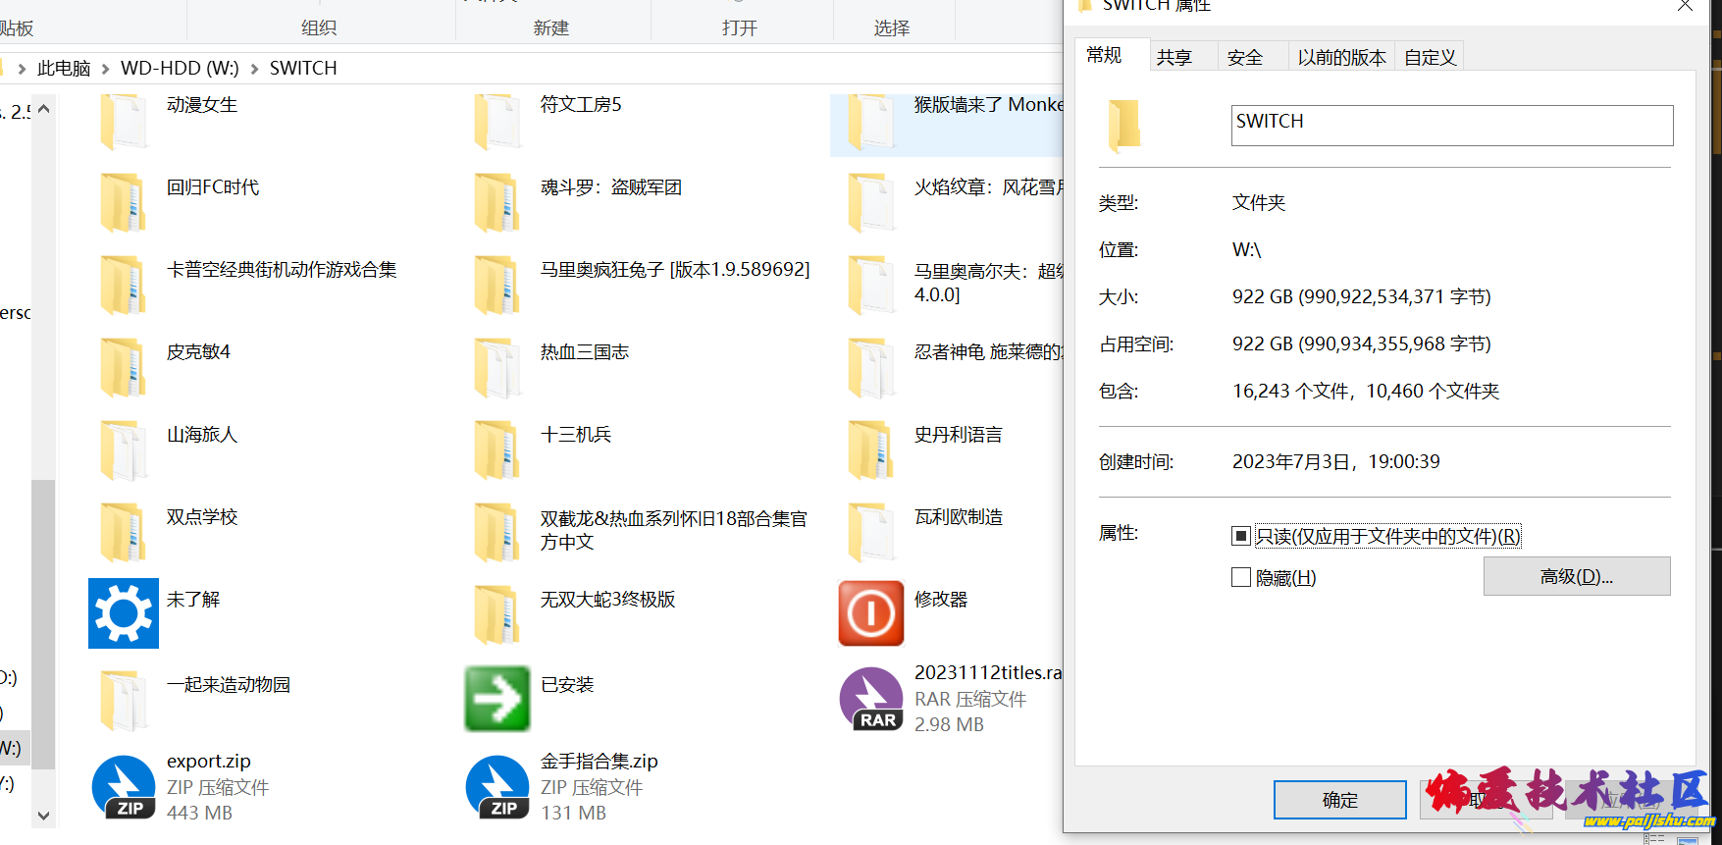The image size is (1722, 845).
Task: Open the 符文工房5 folder icon
Action: pos(497,121)
